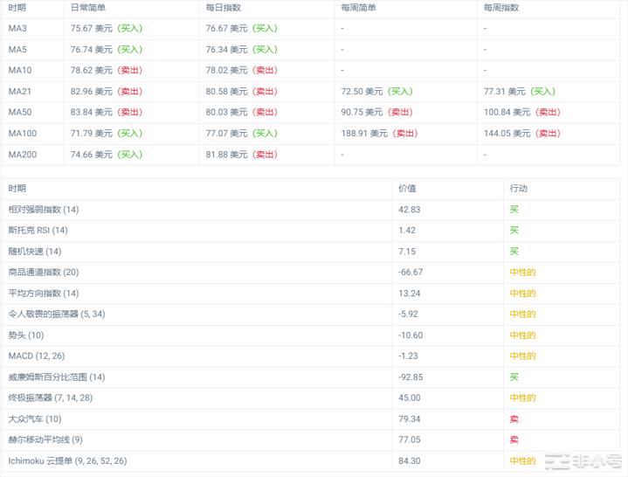Click the MACD value -1.23

click(408, 356)
